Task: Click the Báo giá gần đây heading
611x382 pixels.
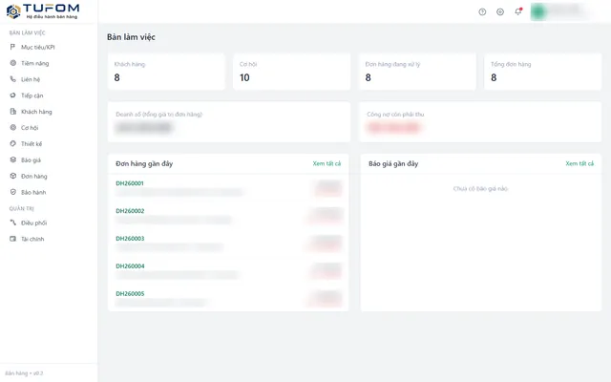Action: coord(393,163)
